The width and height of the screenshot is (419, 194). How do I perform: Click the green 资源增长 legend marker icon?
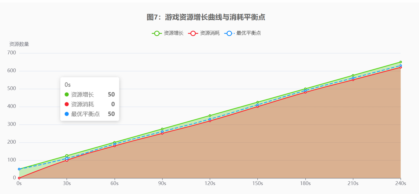pyautogui.click(x=157, y=33)
